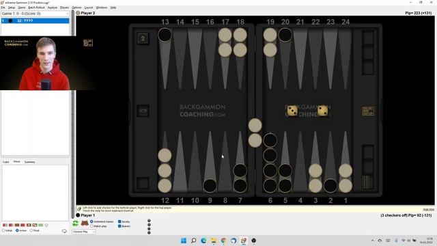Click the third board thumbnail icon
The image size is (437, 246).
[x=16, y=225]
